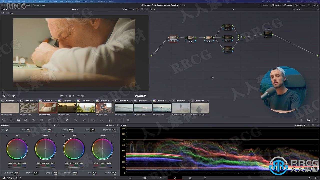
Task: Select clip 04 thumbnail in strip
Action: (x=67, y=108)
